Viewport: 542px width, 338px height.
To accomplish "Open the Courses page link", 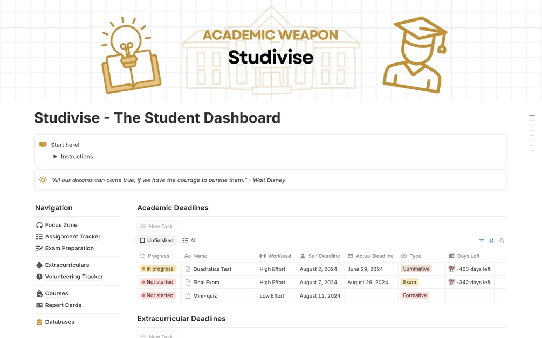I will click(x=56, y=293).
